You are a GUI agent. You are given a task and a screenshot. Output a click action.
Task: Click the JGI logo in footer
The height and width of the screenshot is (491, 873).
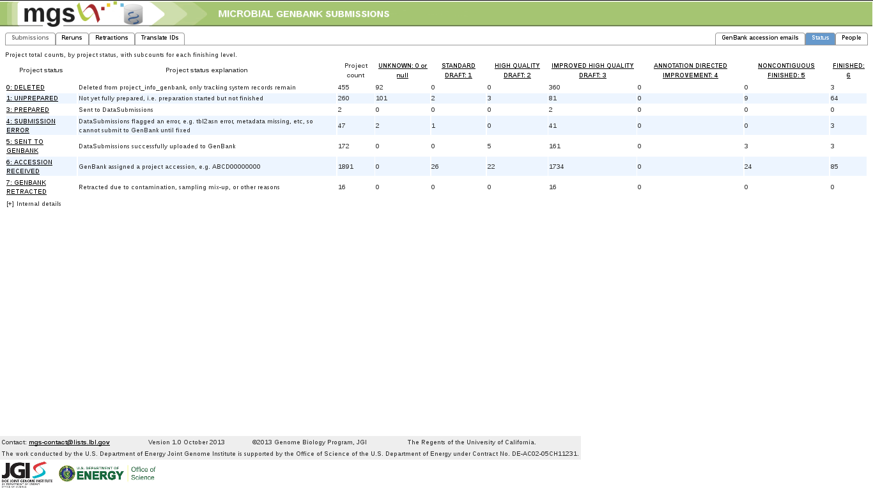point(26,474)
